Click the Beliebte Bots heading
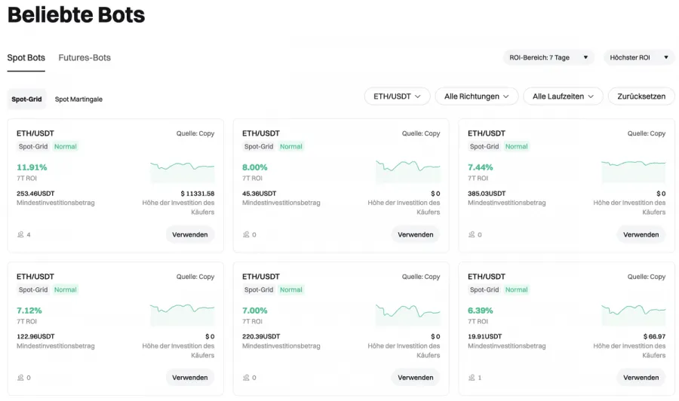The width and height of the screenshot is (679, 401). coord(76,14)
